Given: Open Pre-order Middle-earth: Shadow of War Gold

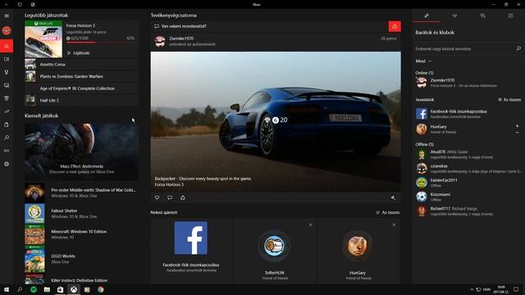Looking at the screenshot, I should pyautogui.click(x=81, y=193).
